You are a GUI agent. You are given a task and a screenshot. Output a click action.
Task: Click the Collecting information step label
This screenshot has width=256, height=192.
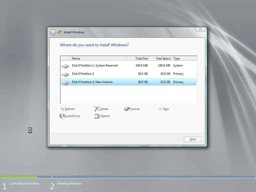[24, 183]
